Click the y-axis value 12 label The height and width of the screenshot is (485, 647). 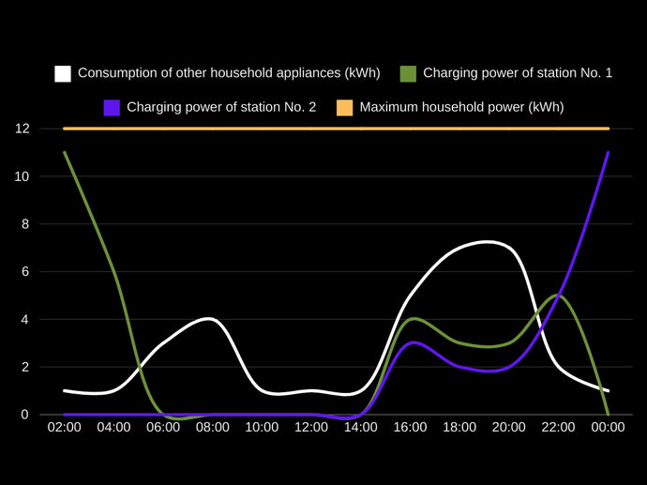point(22,129)
